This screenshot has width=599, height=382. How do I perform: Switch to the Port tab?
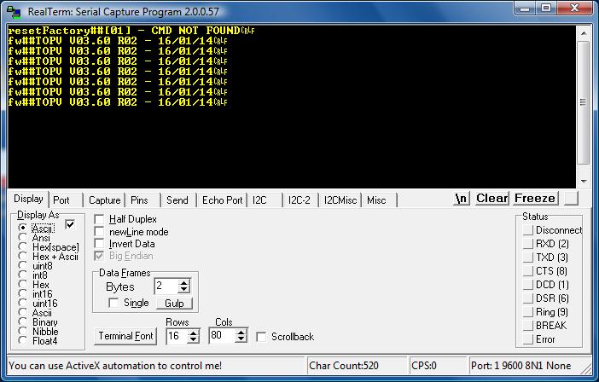click(61, 200)
